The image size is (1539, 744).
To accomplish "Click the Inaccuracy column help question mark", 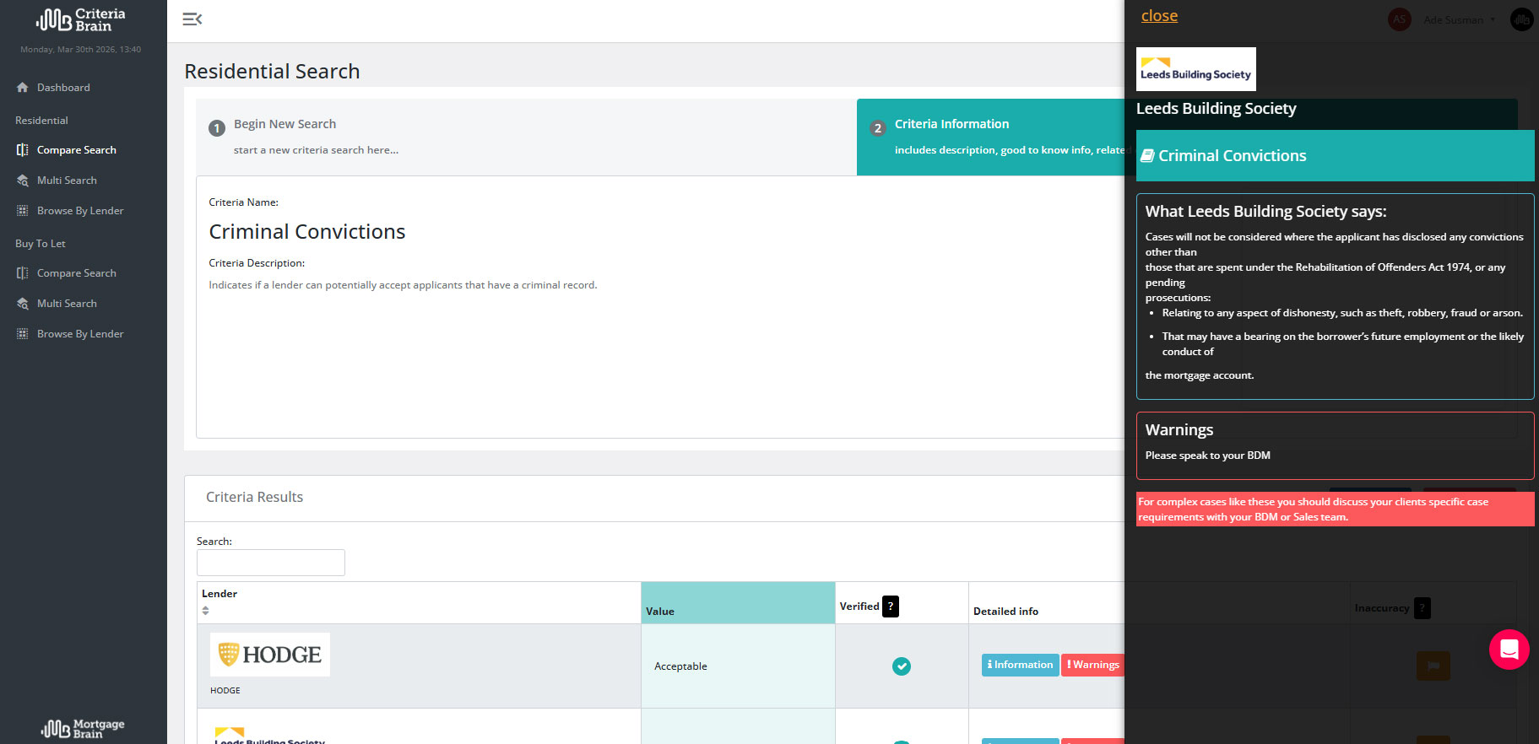I will pyautogui.click(x=1422, y=607).
